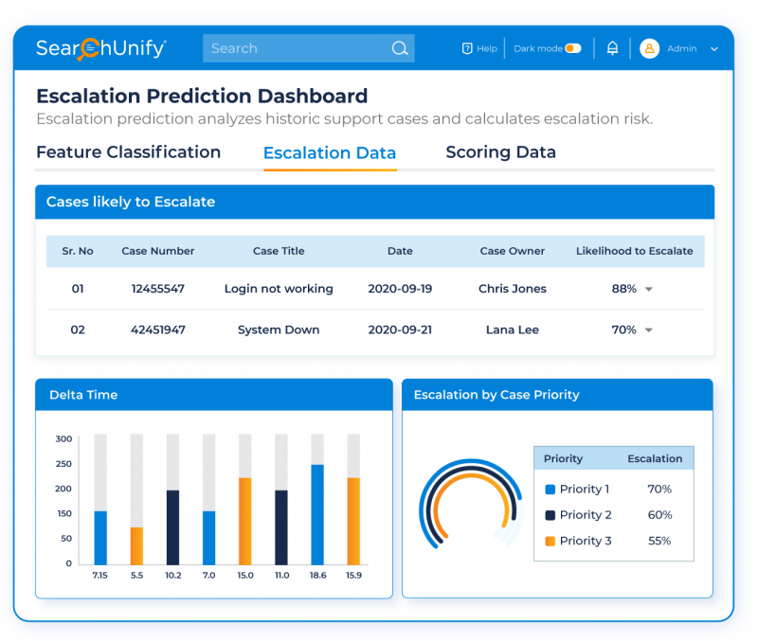Screen dimensions: 758x641
Task: Click the Admin avatar icon
Action: (x=649, y=48)
